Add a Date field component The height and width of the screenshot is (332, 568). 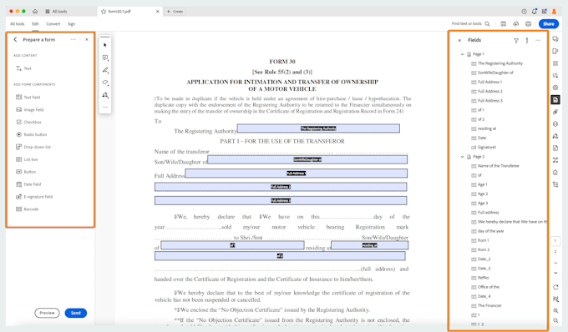pos(28,184)
